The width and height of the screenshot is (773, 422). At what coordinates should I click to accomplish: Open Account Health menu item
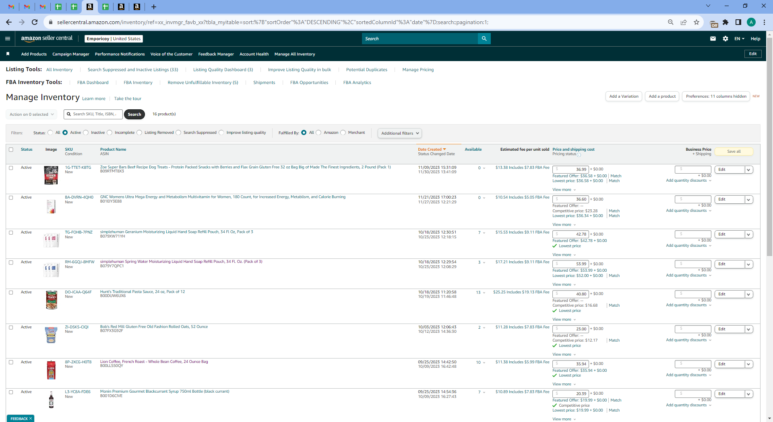tap(254, 54)
